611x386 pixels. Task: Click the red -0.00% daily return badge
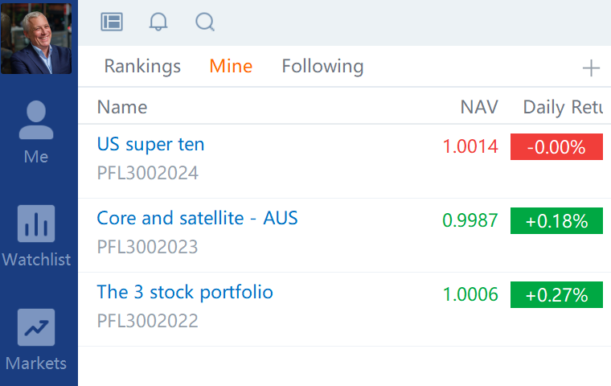tap(556, 147)
